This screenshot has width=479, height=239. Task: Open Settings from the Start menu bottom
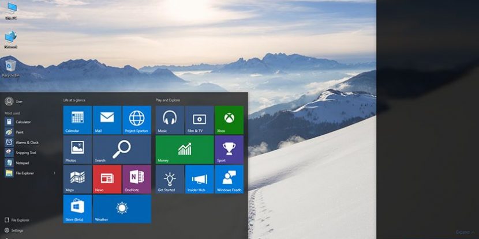tap(16, 230)
